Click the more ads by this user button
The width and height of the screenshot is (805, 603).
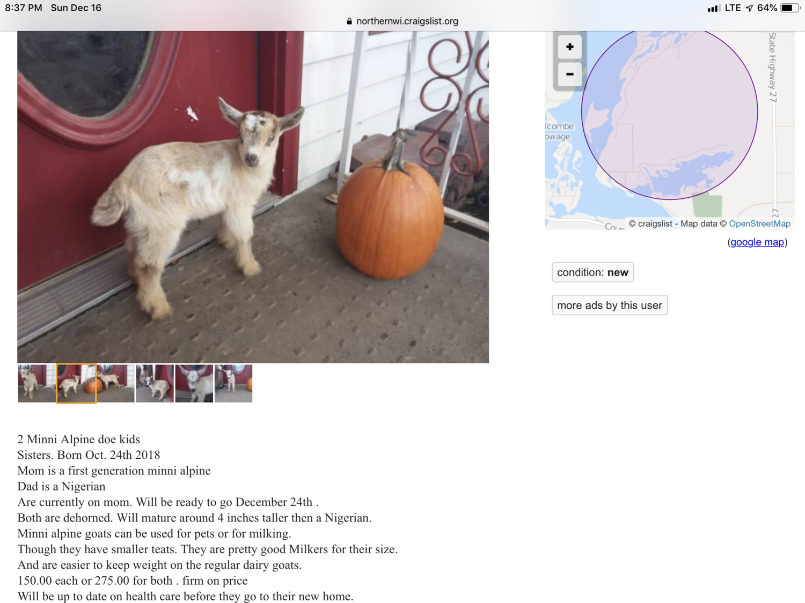610,305
